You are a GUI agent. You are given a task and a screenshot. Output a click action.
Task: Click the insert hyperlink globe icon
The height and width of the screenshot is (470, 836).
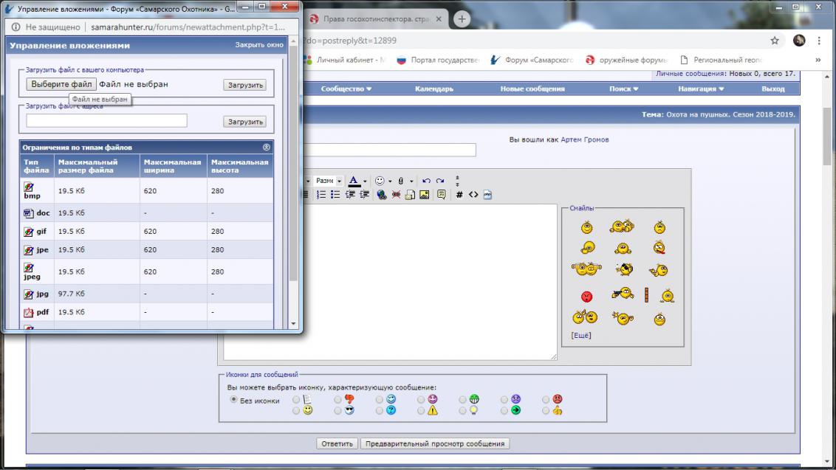pyautogui.click(x=381, y=195)
